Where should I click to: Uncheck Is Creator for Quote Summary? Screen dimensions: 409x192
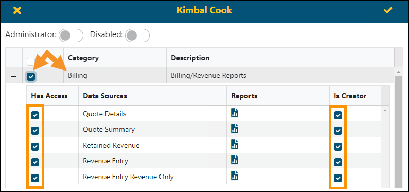click(338, 130)
